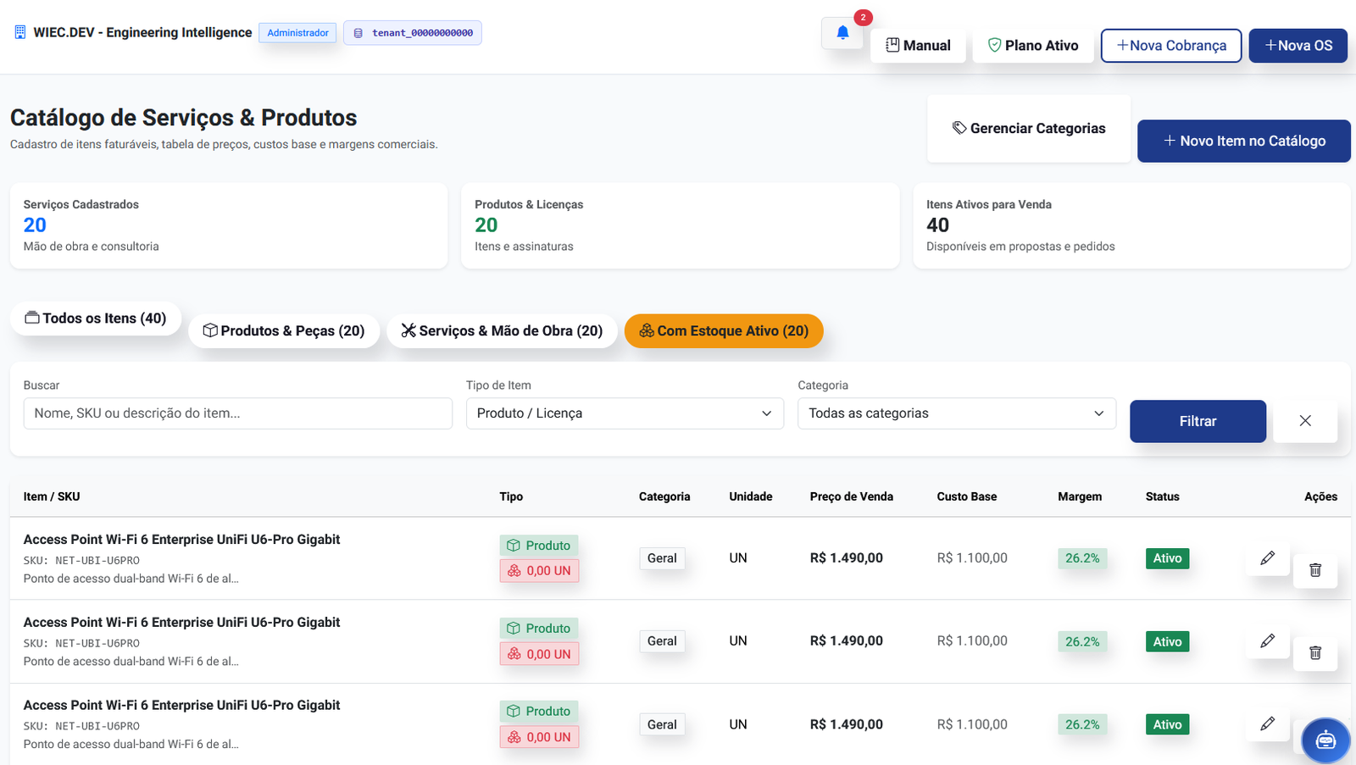This screenshot has width=1356, height=765.
Task: Add a Novo Item no Catálogo
Action: tap(1244, 141)
